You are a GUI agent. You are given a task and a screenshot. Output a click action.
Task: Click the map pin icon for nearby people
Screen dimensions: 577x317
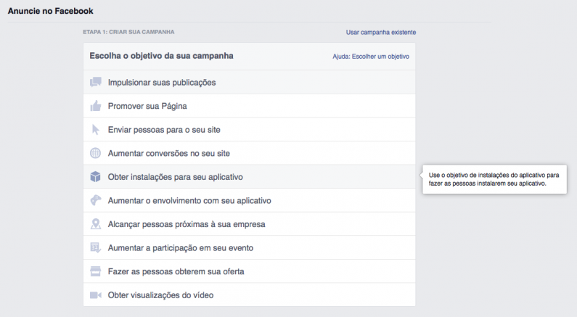click(96, 224)
